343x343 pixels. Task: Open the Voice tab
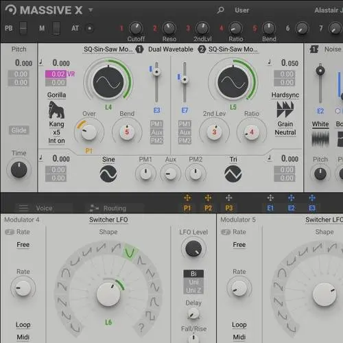(x=44, y=208)
